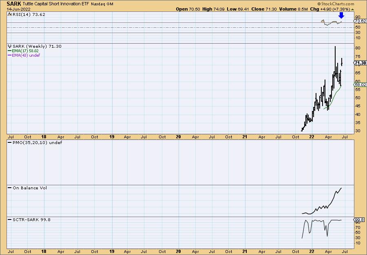Click the 73.62 RSI value tag on the right axis
367x255 pixels.
[x=360, y=21]
